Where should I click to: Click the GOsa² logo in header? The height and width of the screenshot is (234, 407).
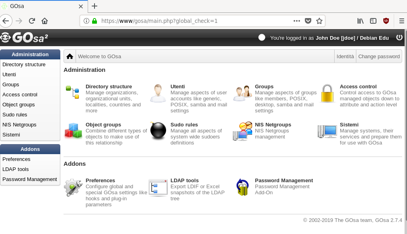24,38
